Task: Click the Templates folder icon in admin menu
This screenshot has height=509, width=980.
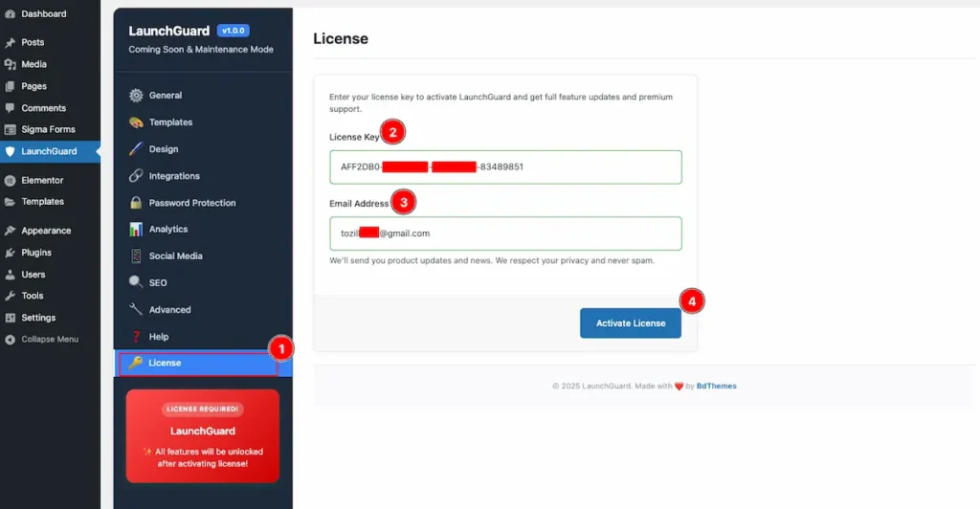Action: point(10,202)
